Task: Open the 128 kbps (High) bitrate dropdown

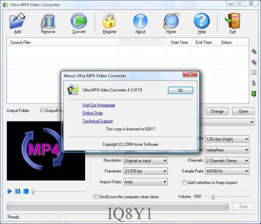Action: [x=227, y=139]
